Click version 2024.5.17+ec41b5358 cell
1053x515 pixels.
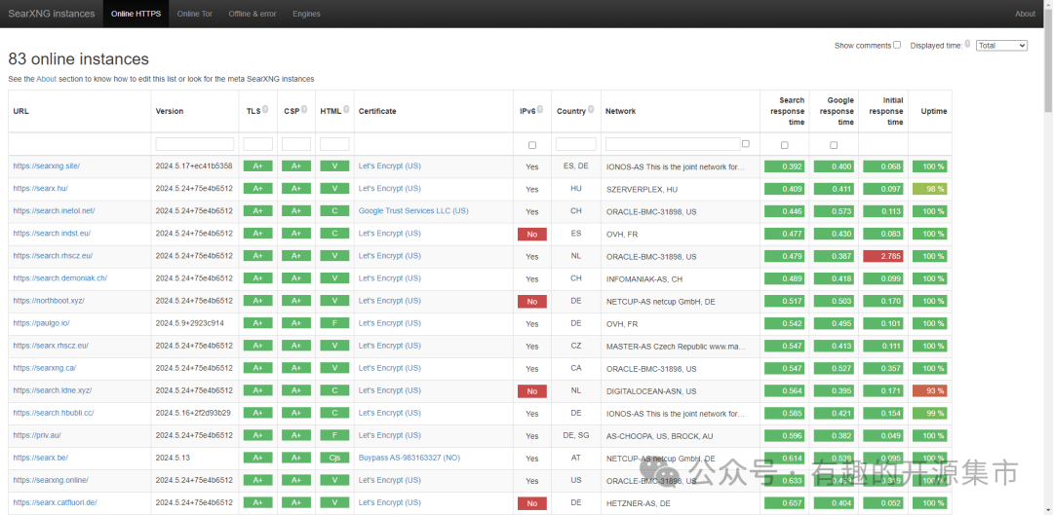194,166
